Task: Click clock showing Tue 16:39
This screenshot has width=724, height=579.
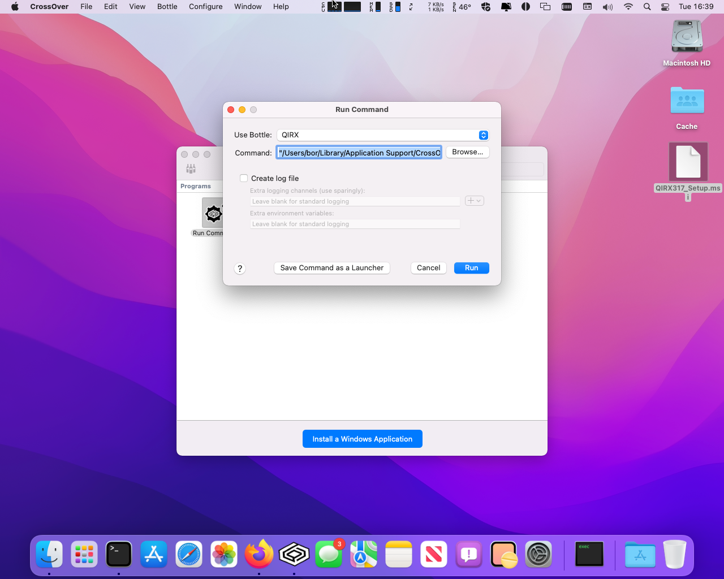Action: point(696,7)
